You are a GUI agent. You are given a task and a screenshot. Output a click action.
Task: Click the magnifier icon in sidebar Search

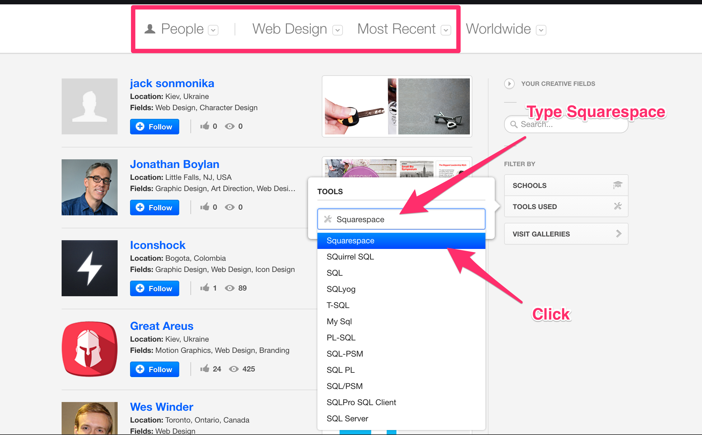514,124
